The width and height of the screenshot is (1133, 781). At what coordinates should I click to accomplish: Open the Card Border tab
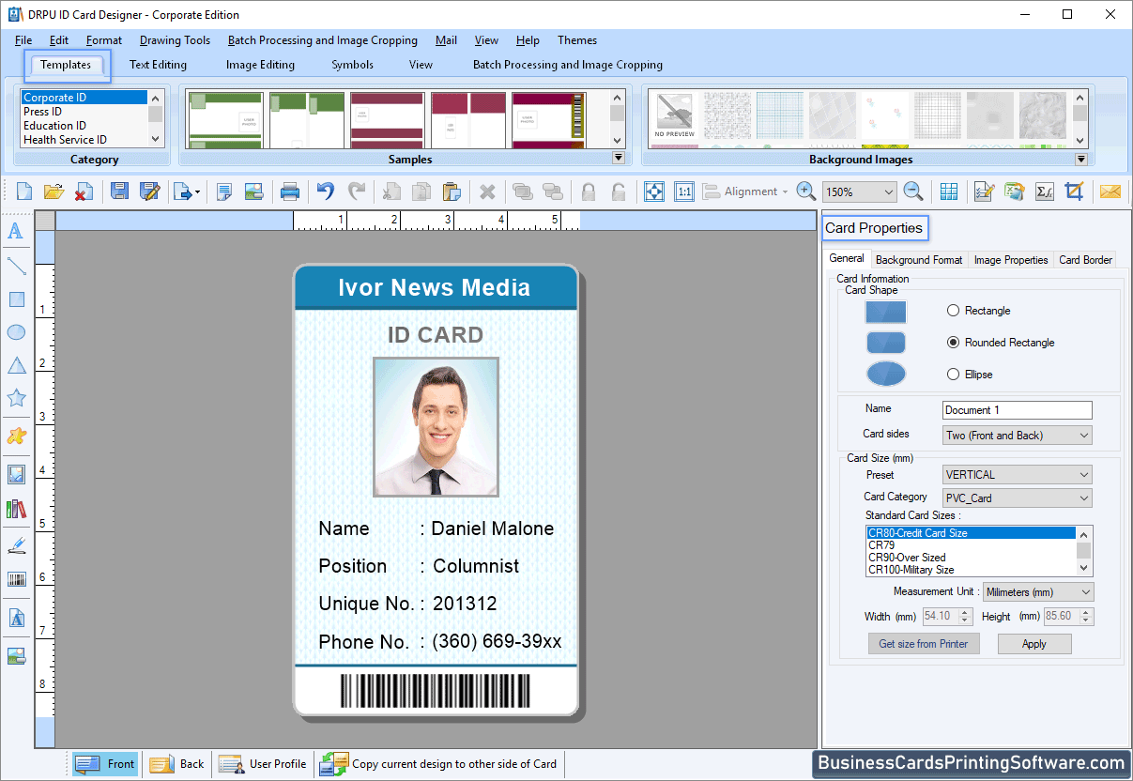1085,260
